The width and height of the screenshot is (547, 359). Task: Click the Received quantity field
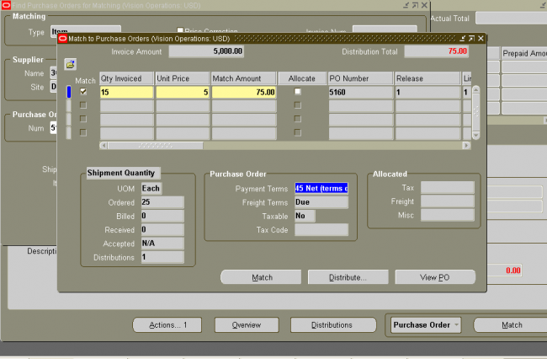click(162, 230)
